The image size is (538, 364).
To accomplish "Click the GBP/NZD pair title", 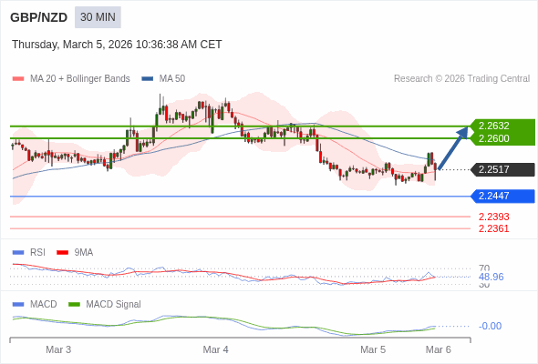I will tap(39, 17).
